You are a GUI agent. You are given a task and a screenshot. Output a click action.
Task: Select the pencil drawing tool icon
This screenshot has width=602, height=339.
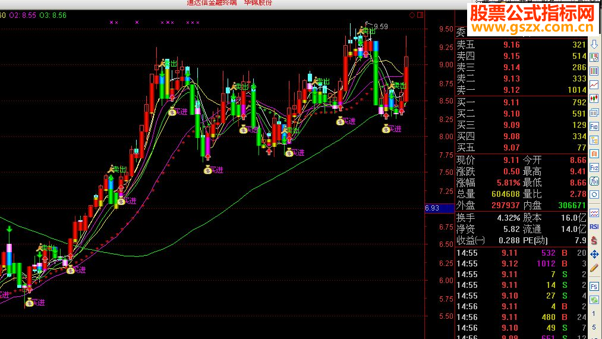pos(594,268)
